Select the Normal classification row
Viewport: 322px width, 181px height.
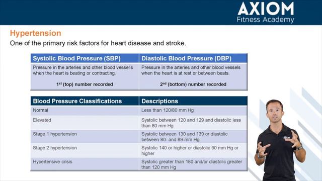139,111
